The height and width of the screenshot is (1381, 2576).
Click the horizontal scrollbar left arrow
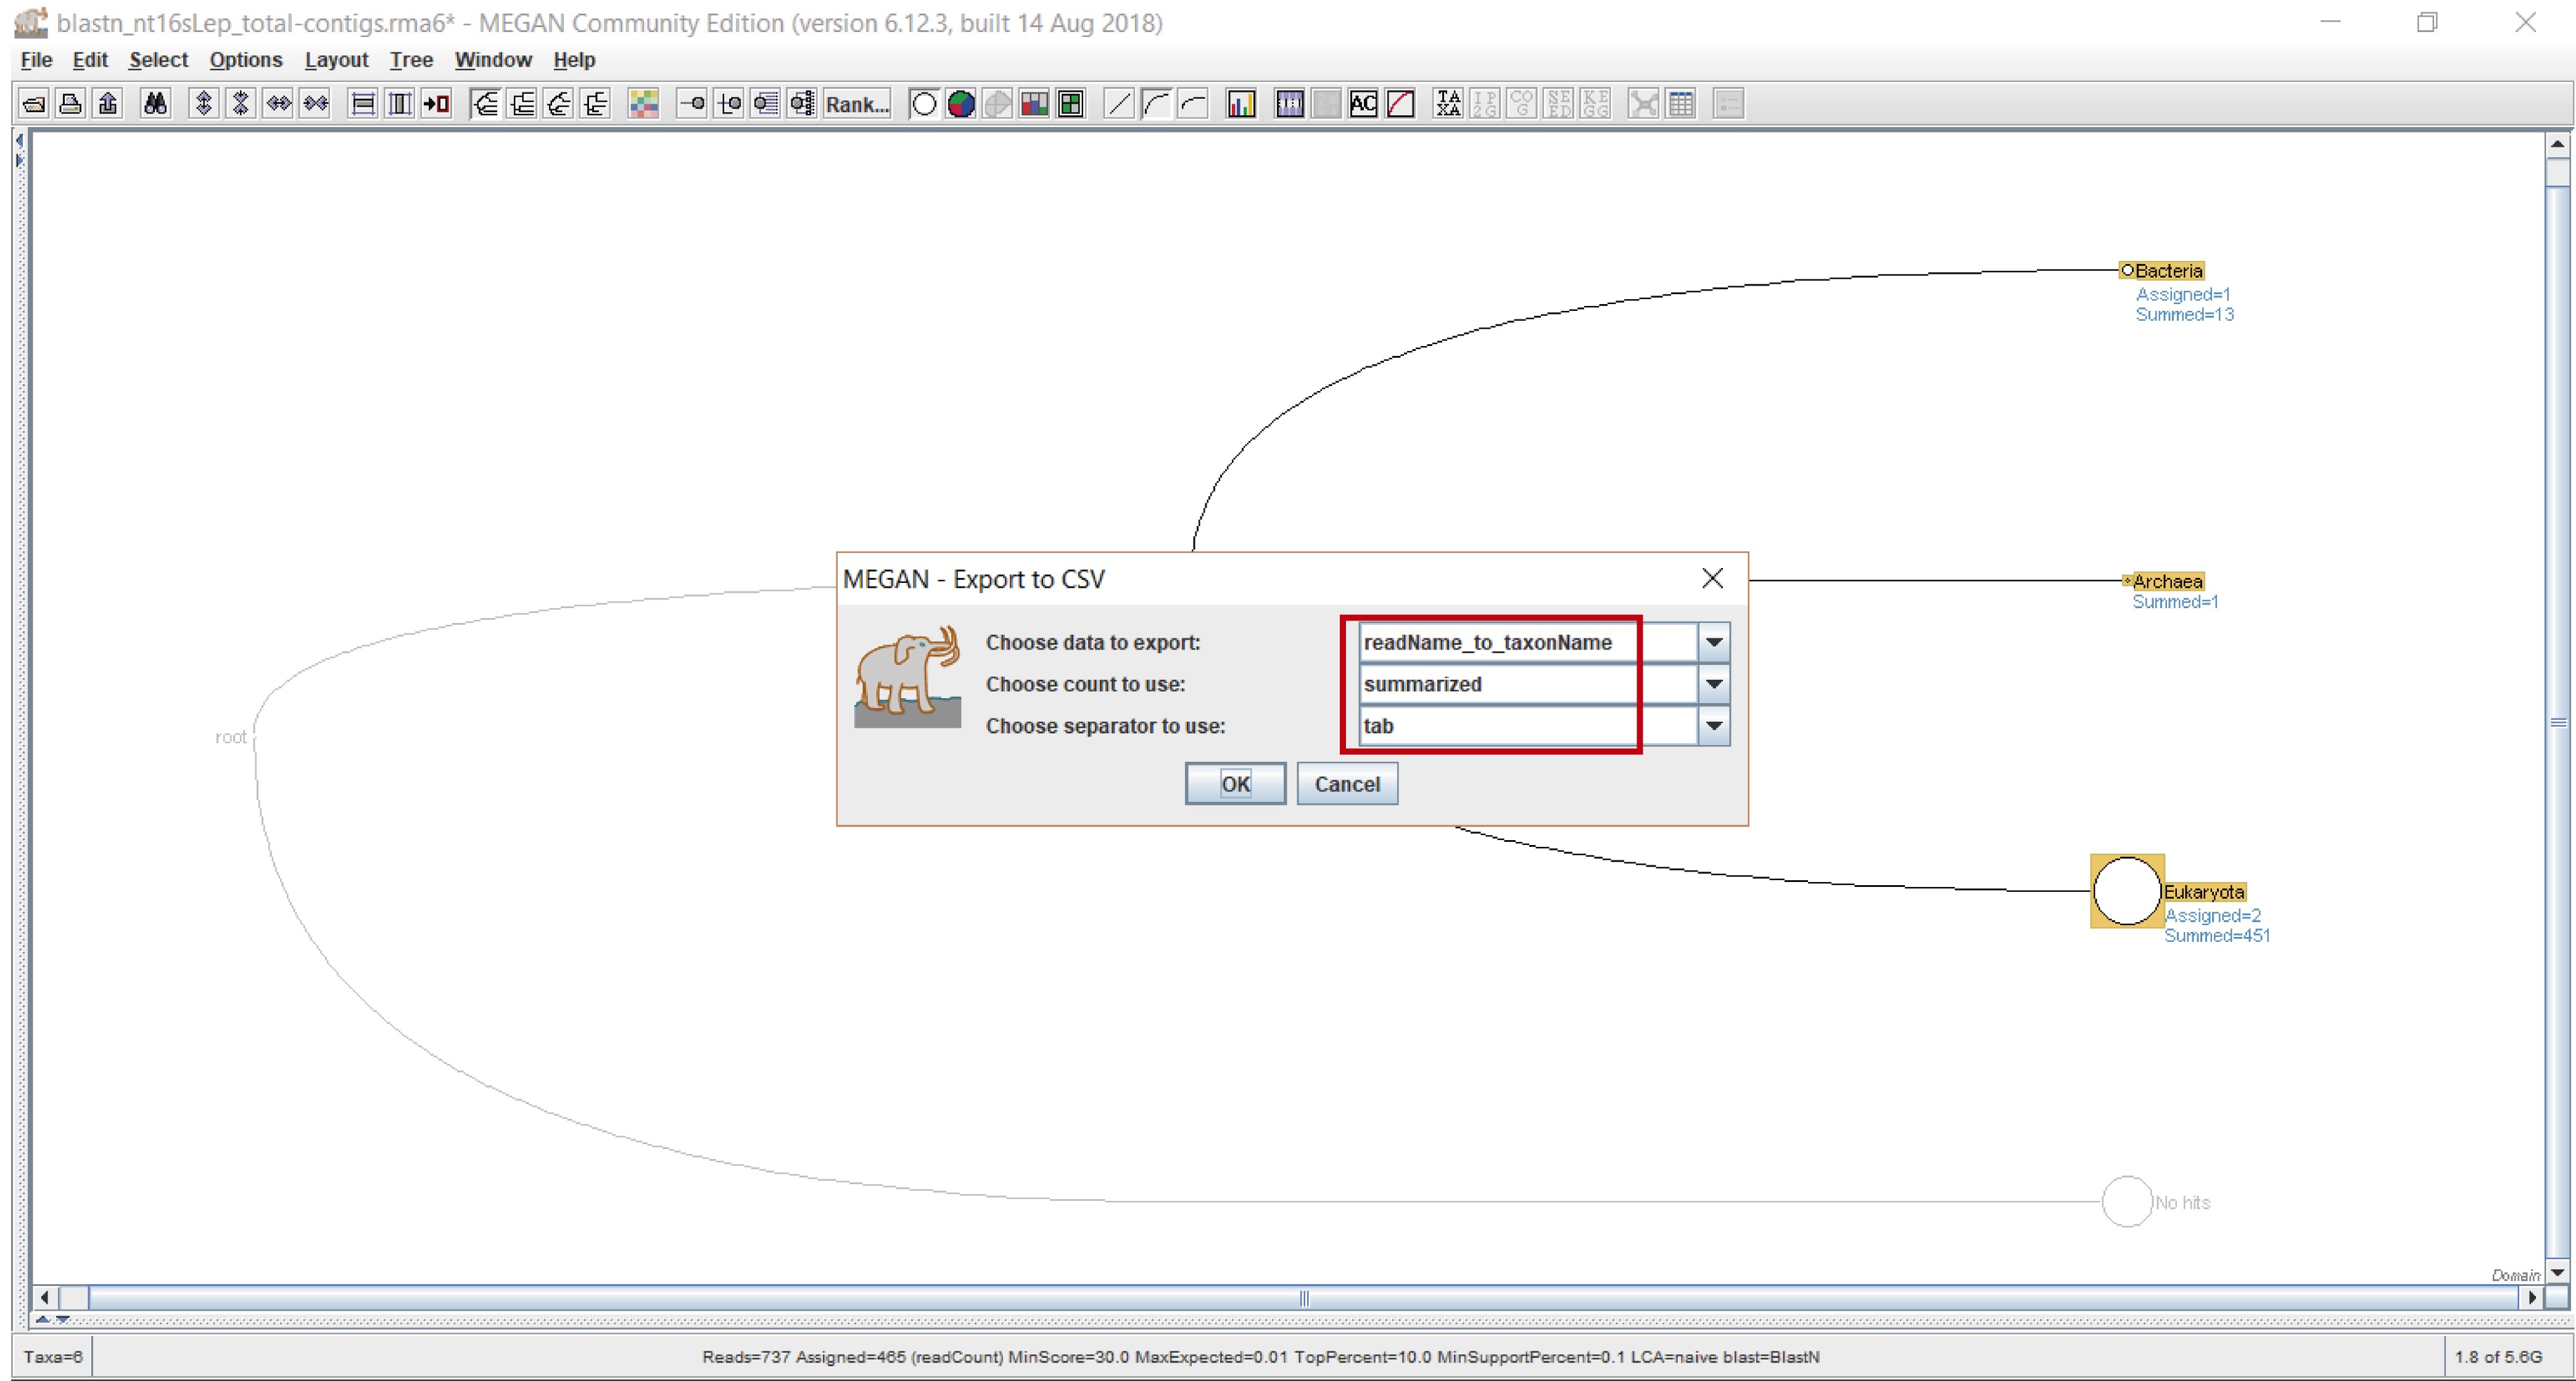[x=45, y=1298]
